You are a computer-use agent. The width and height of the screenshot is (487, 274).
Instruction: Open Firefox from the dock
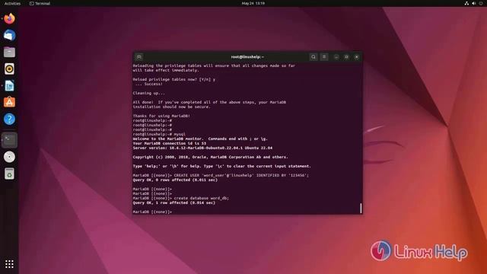9,18
